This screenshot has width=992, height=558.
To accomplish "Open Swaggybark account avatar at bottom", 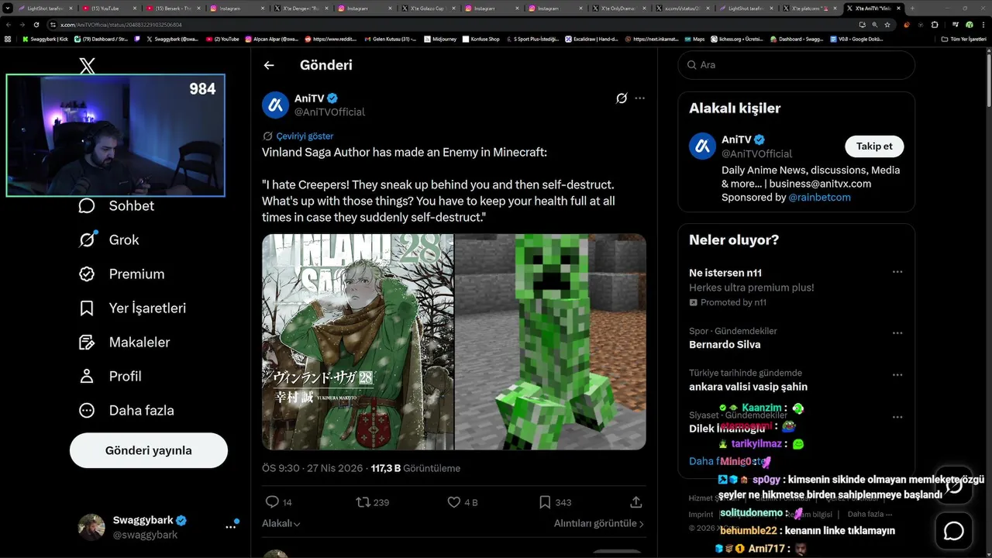I will tap(91, 527).
